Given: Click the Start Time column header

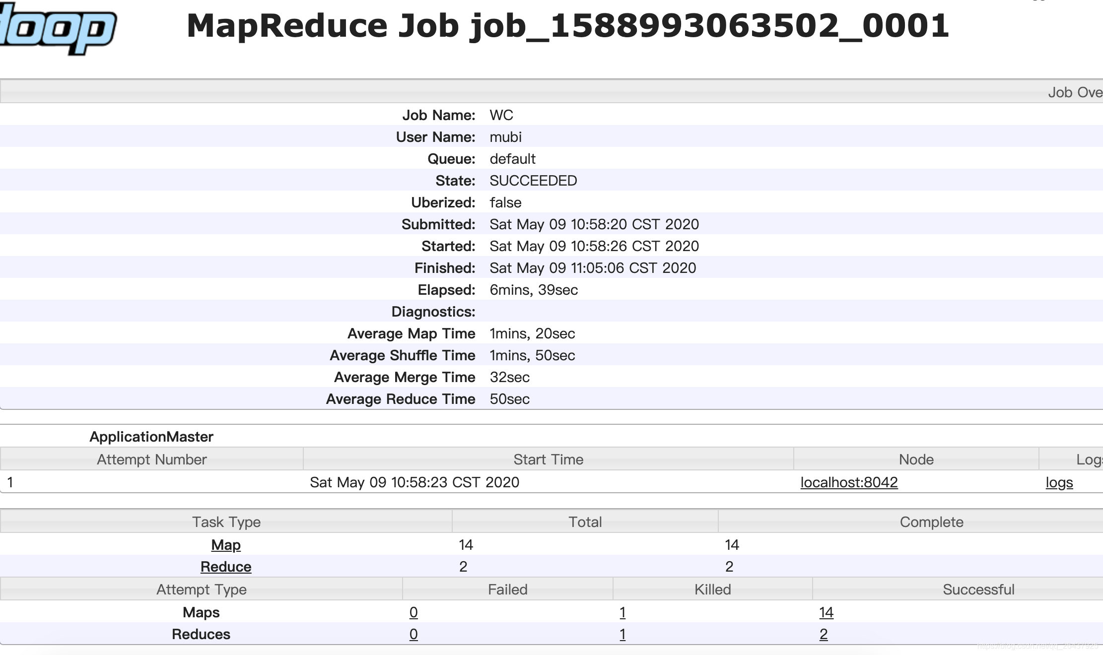Looking at the screenshot, I should click(548, 459).
